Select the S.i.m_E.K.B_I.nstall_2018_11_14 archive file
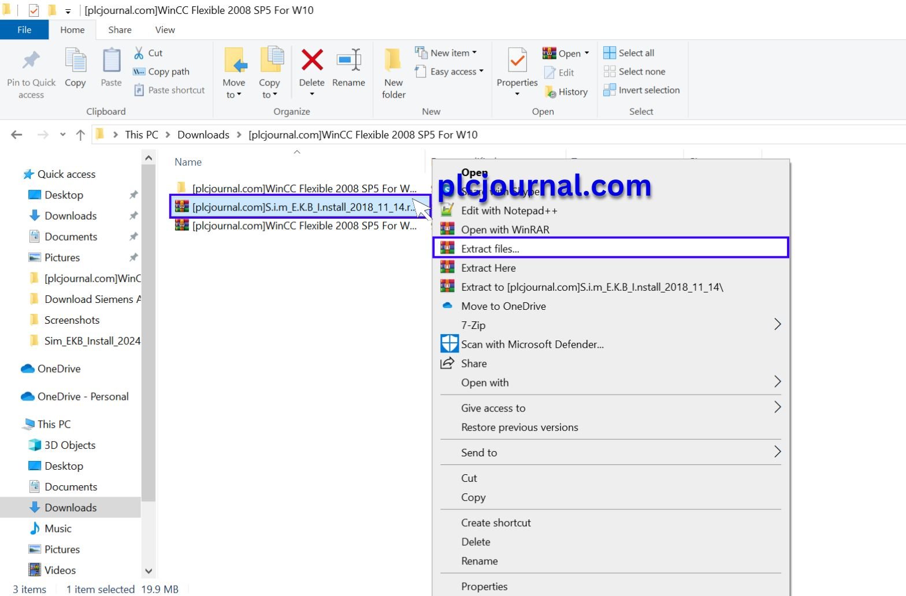This screenshot has height=596, width=906. (300, 207)
